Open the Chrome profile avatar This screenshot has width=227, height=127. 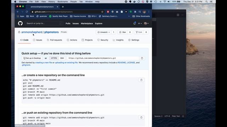click(144, 12)
